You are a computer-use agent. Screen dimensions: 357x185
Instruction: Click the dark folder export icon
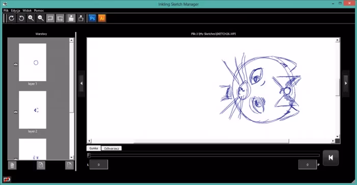pyautogui.click(x=81, y=18)
